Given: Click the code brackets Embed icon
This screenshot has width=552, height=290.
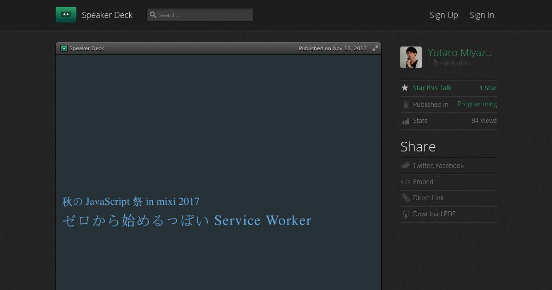Looking at the screenshot, I should coord(405,182).
